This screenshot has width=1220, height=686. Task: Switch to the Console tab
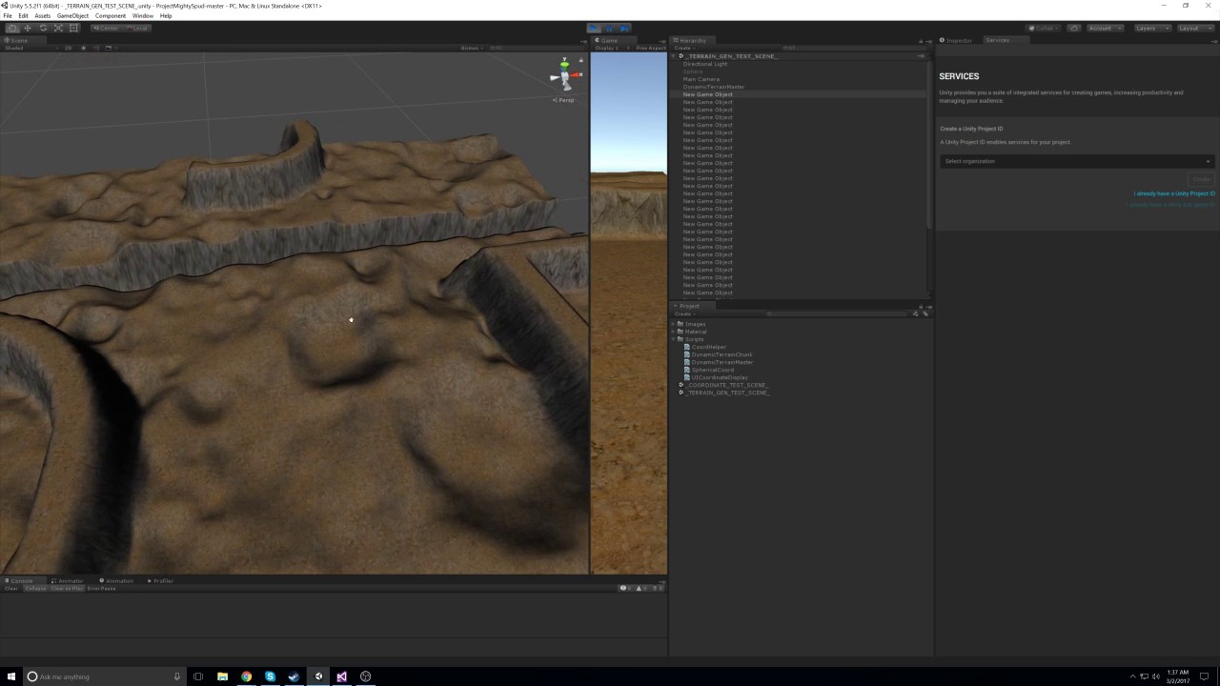pyautogui.click(x=21, y=580)
